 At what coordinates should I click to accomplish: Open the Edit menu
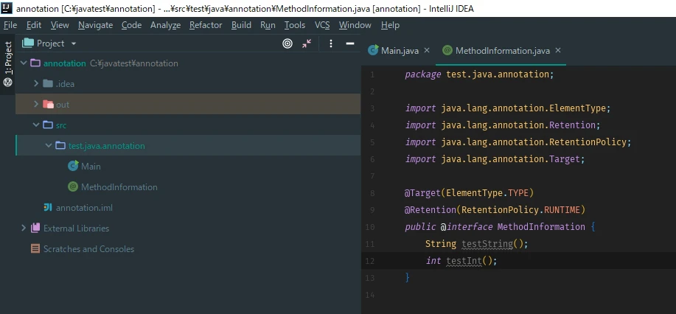click(34, 26)
